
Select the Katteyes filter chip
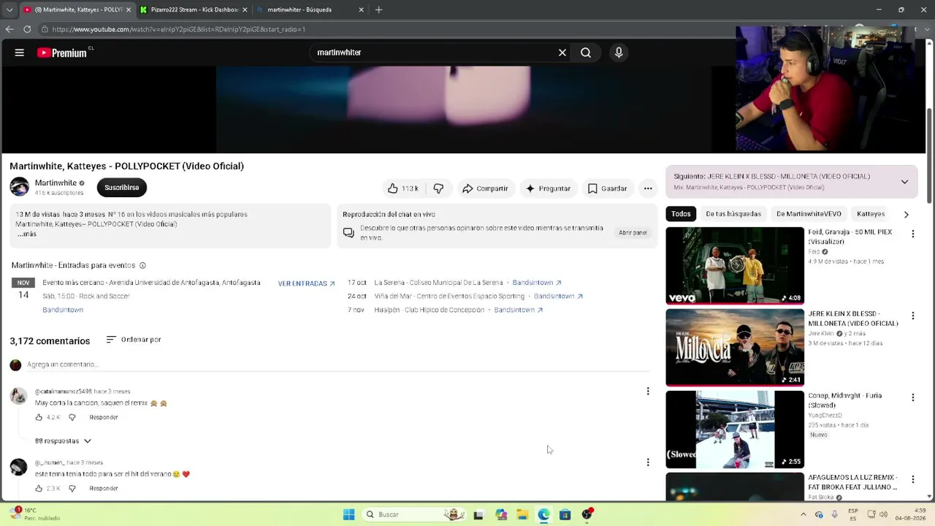pos(871,214)
